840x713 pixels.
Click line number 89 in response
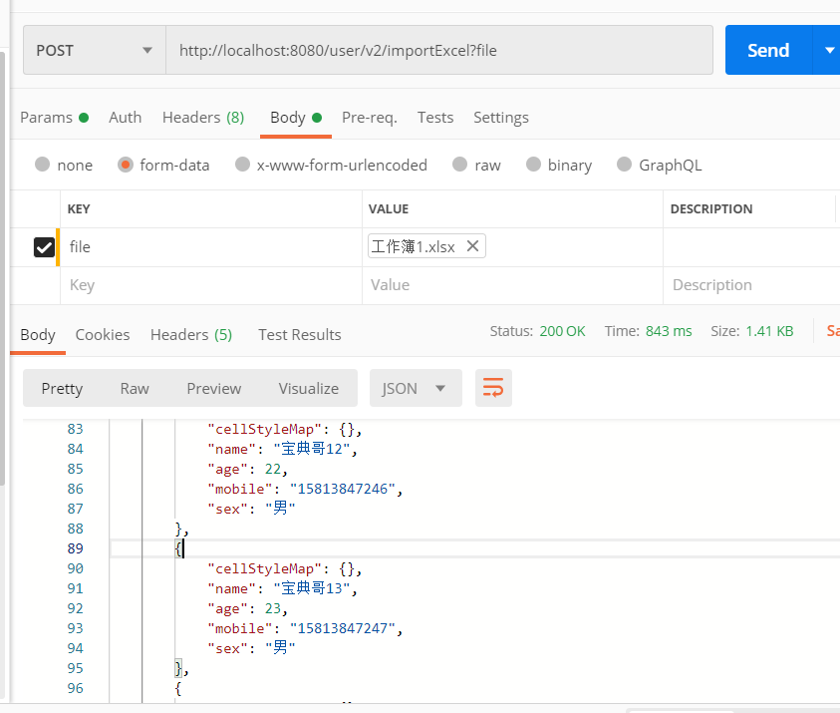point(75,548)
